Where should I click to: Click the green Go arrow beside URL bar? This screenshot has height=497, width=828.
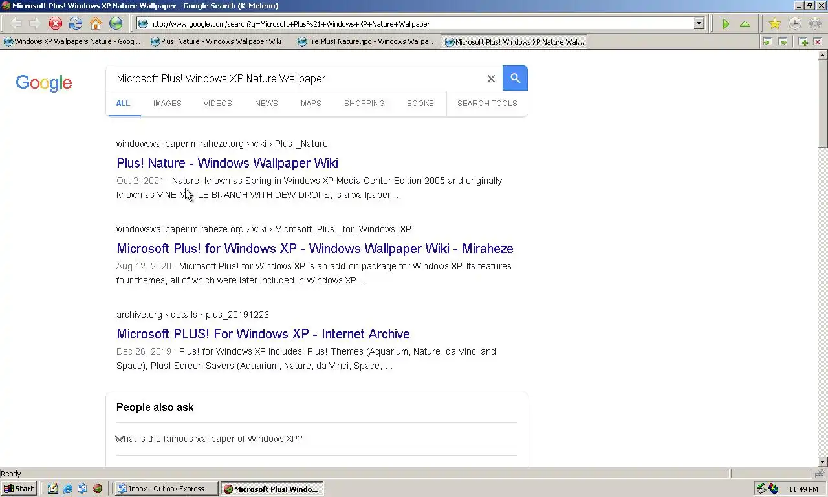coord(726,24)
